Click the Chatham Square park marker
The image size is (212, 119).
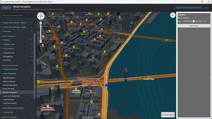click(54, 46)
